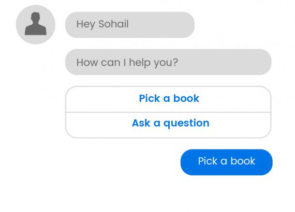
Task: Open the sender's silhouette profile picture
Action: pyautogui.click(x=36, y=25)
